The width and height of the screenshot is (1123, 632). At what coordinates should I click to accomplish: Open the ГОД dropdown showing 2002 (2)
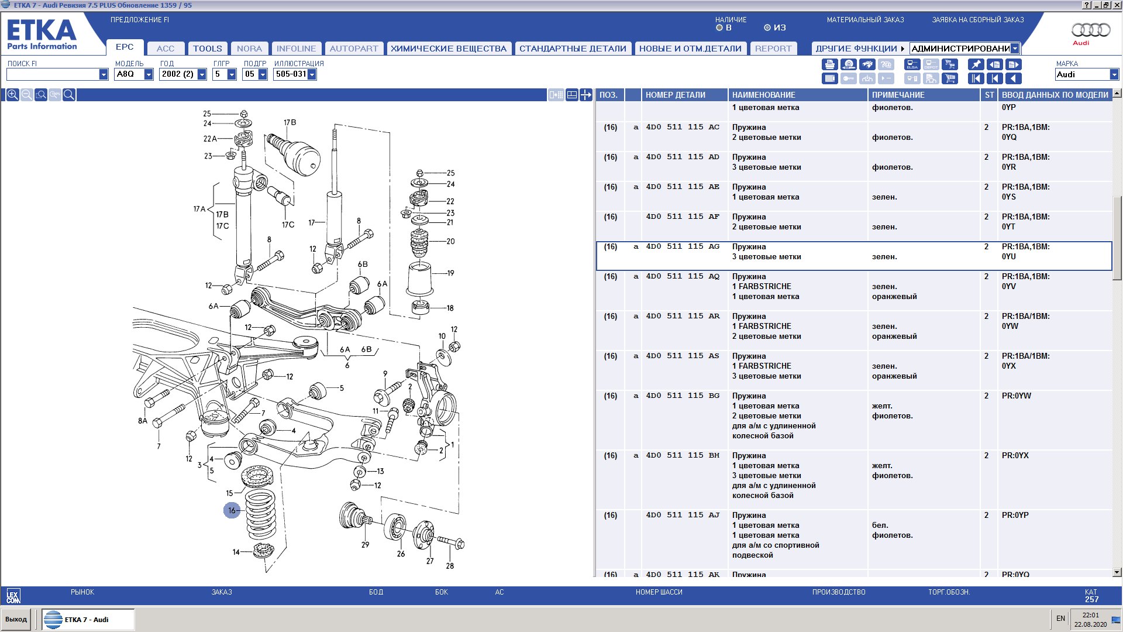[x=202, y=74]
